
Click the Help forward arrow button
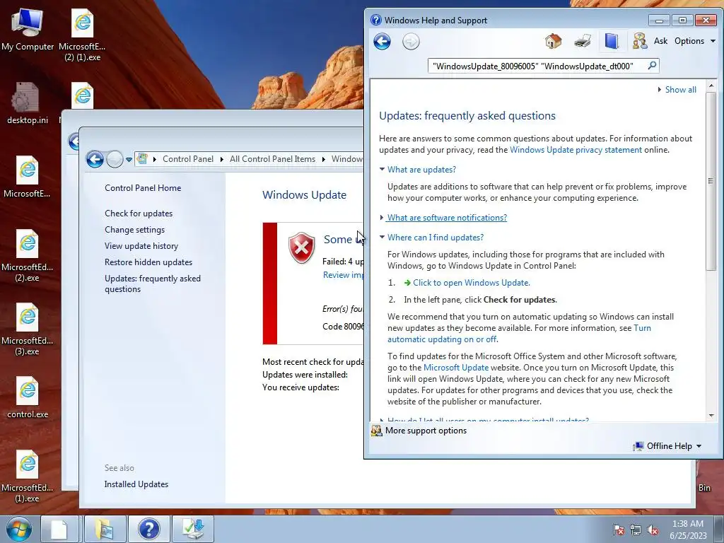[x=411, y=42]
